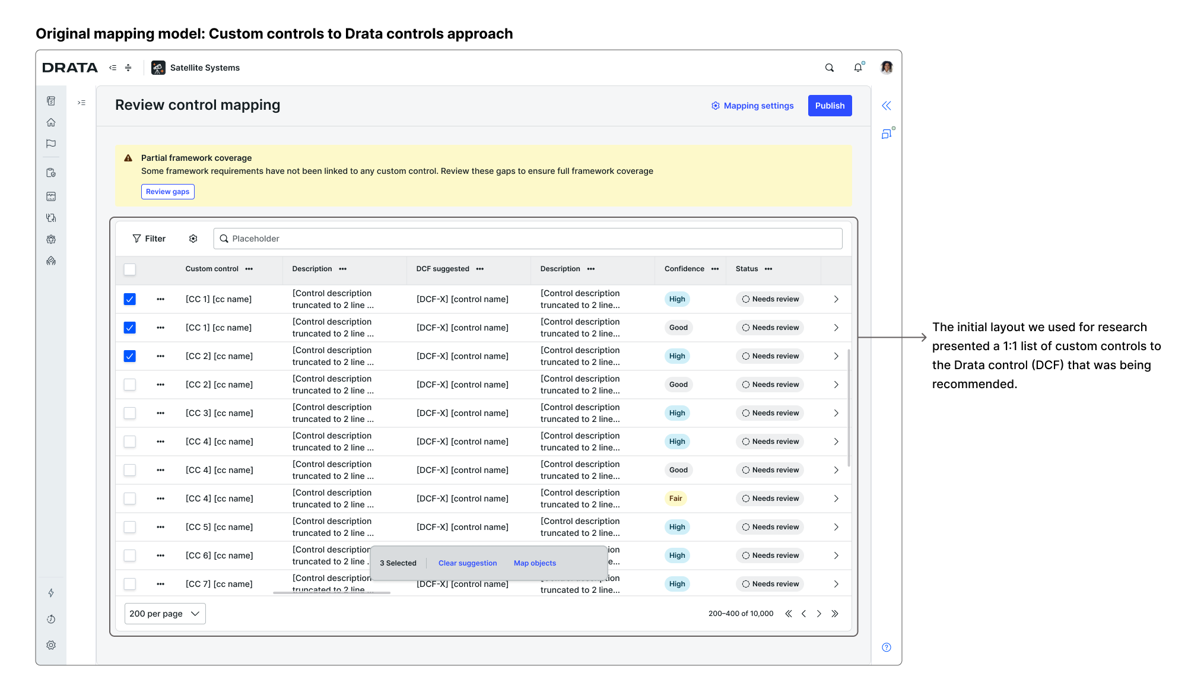The height and width of the screenshot is (689, 1204).
Task: Open Home in left sidebar
Action: 51,122
